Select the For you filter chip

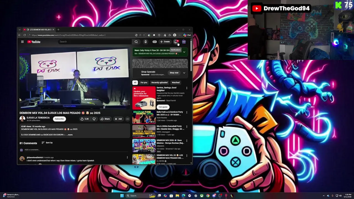pos(144,82)
